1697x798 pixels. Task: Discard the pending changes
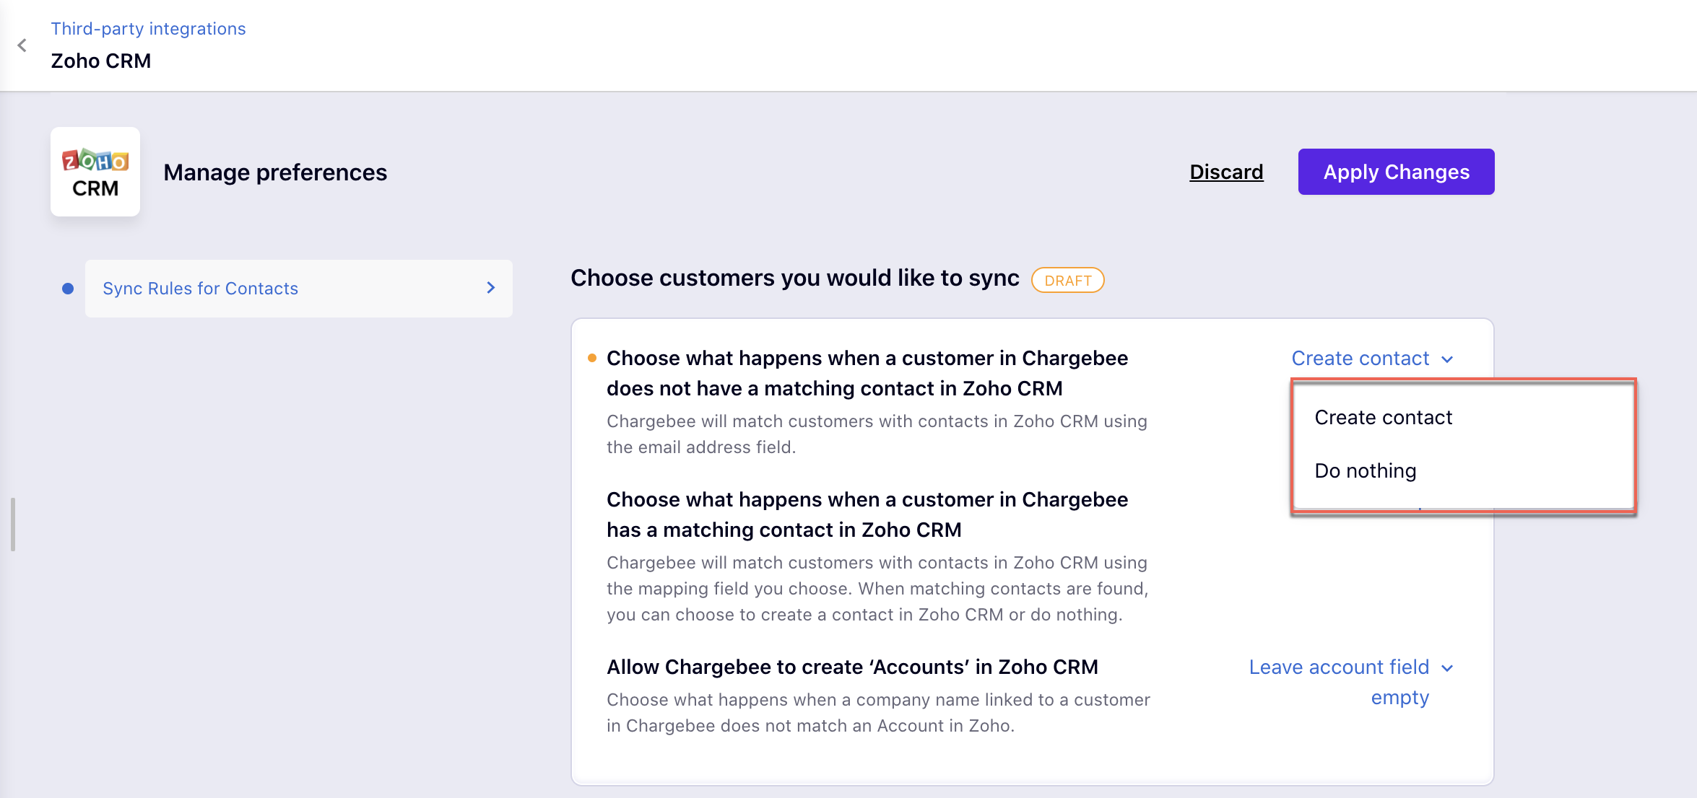point(1226,172)
